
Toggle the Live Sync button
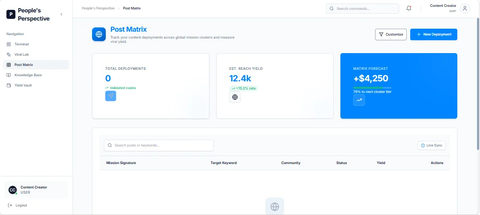(431, 145)
